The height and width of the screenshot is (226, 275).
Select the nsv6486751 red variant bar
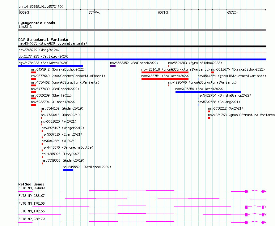(165, 79)
